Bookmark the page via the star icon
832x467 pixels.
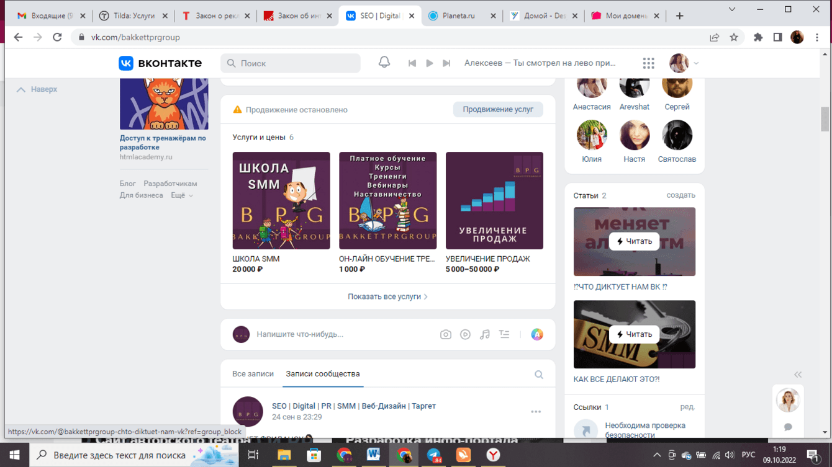tap(734, 37)
